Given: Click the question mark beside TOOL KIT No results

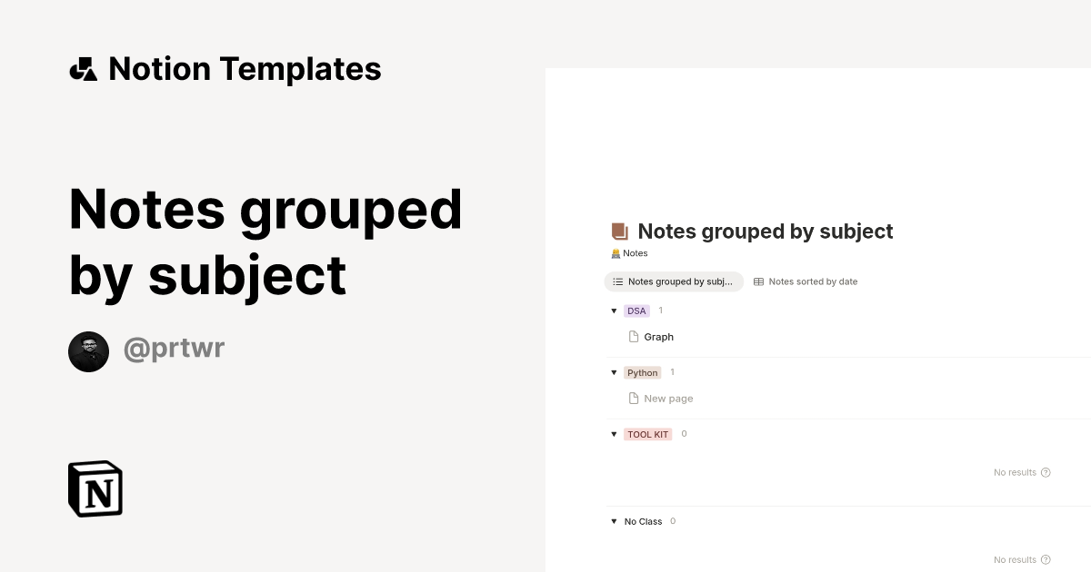Looking at the screenshot, I should click(1044, 472).
